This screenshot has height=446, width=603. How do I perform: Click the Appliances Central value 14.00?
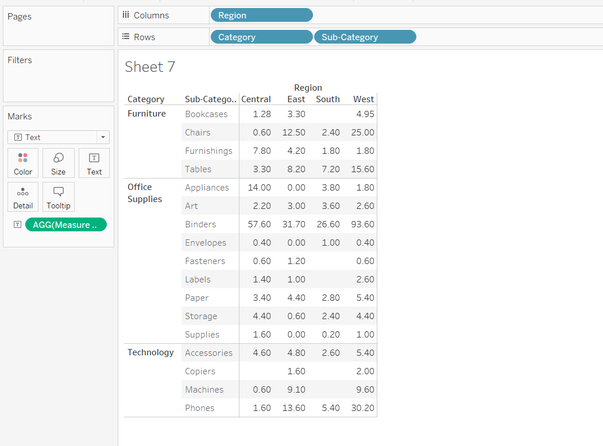(x=259, y=188)
